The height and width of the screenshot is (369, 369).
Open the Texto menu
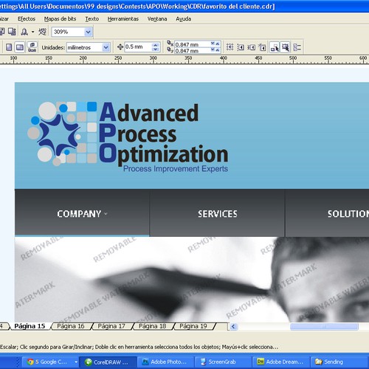[92, 19]
